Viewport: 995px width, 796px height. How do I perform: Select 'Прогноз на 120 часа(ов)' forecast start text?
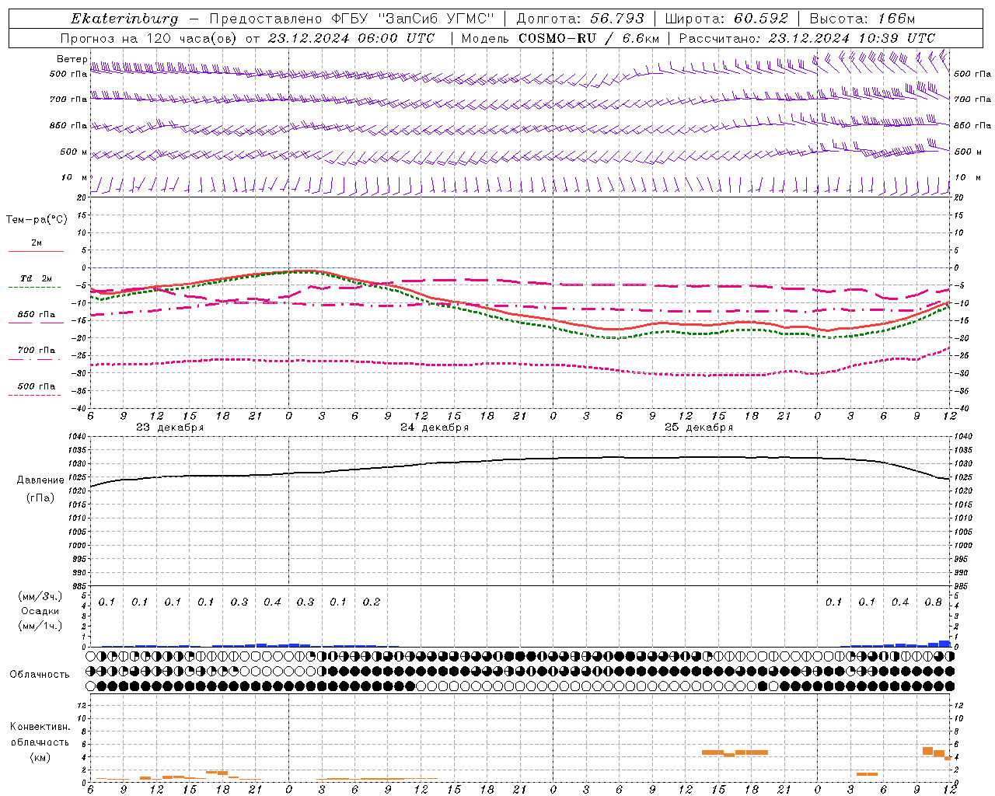click(247, 38)
